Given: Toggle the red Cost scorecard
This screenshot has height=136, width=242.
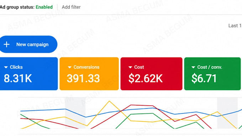Looking at the screenshot, I should click(151, 74).
